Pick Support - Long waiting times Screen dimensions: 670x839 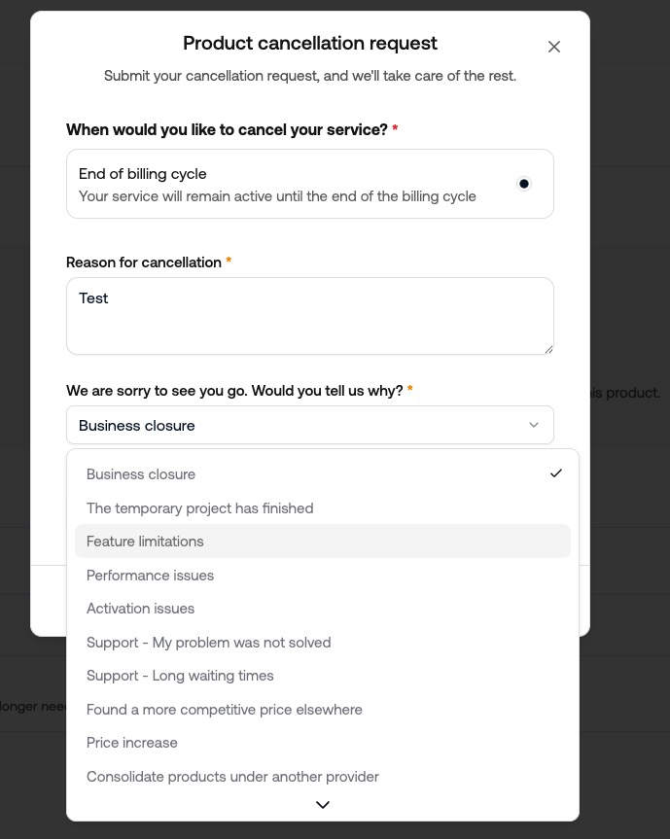click(x=180, y=676)
